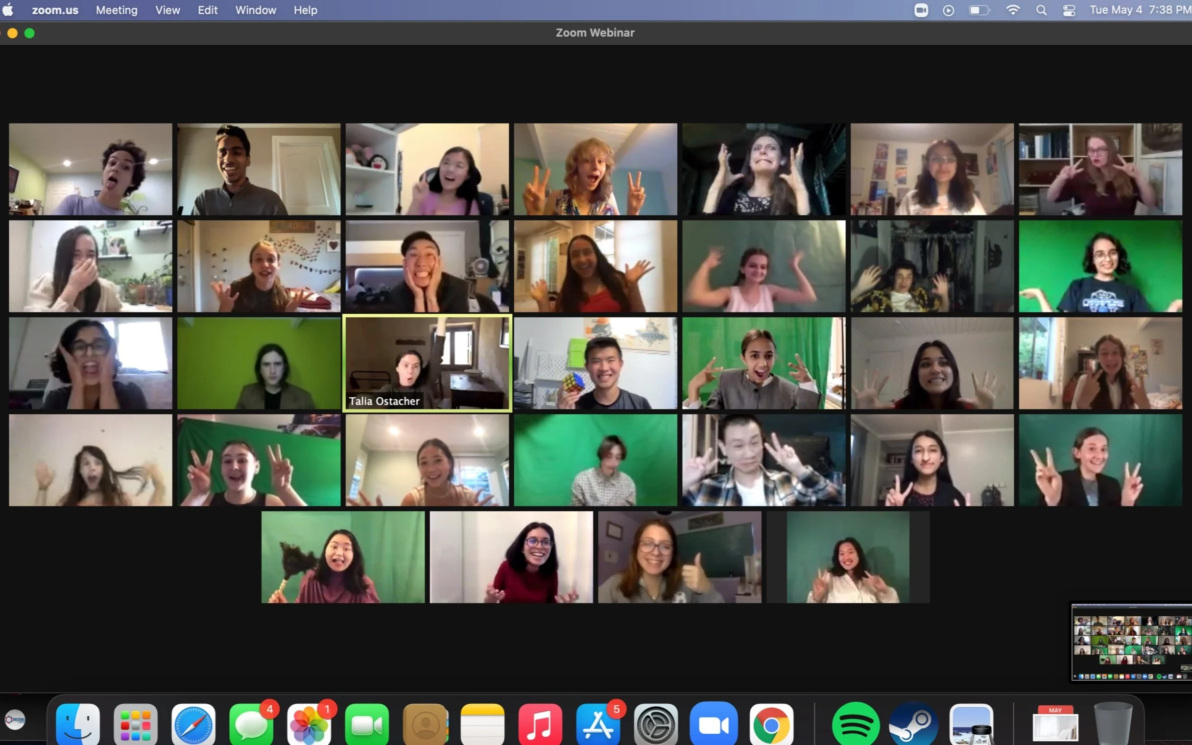The width and height of the screenshot is (1192, 745).
Task: Open FaceTime from the Dock
Action: click(x=367, y=724)
